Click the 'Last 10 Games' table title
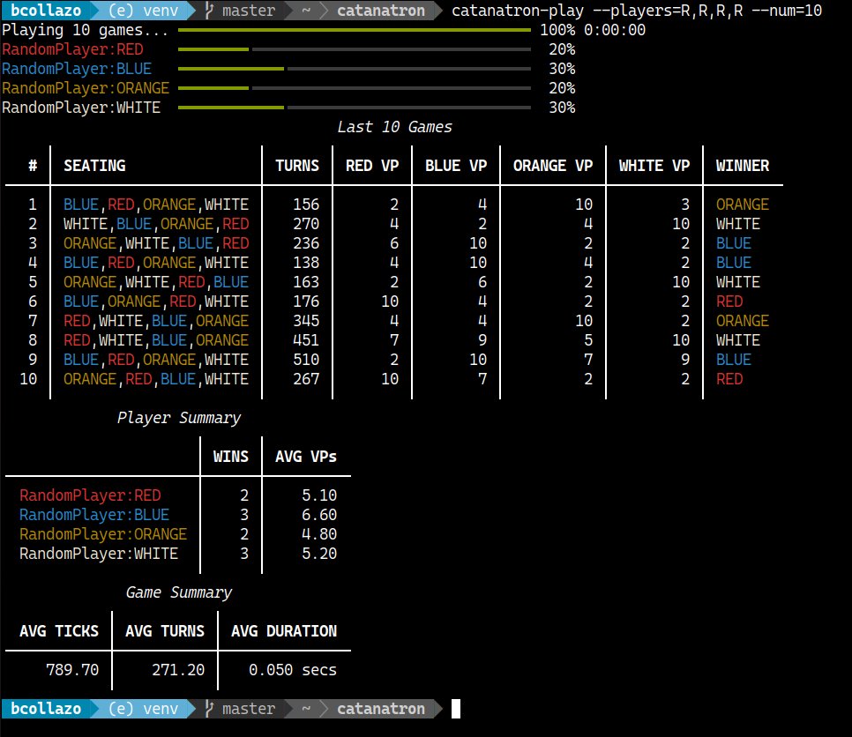 pyautogui.click(x=394, y=127)
